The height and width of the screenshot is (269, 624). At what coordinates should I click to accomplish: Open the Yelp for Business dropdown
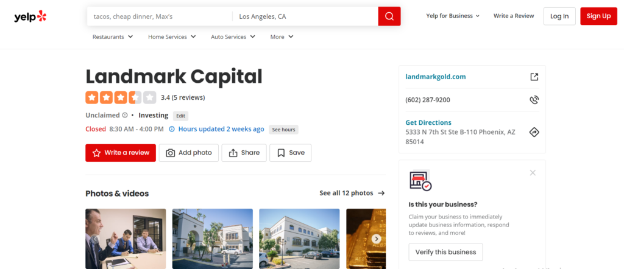tap(453, 16)
